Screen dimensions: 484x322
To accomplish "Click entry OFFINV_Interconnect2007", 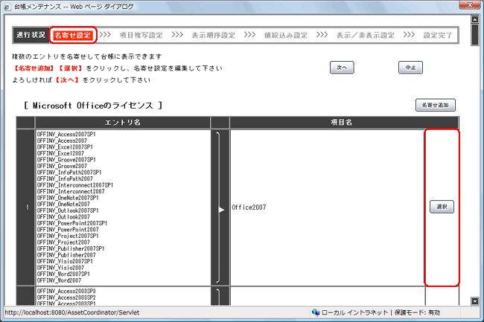I will coord(71,191).
